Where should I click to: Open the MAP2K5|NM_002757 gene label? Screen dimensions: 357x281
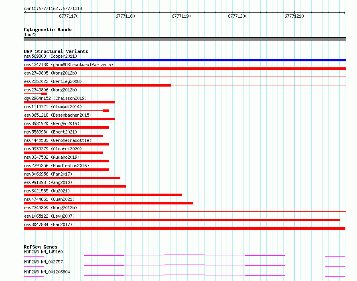pos(43,262)
